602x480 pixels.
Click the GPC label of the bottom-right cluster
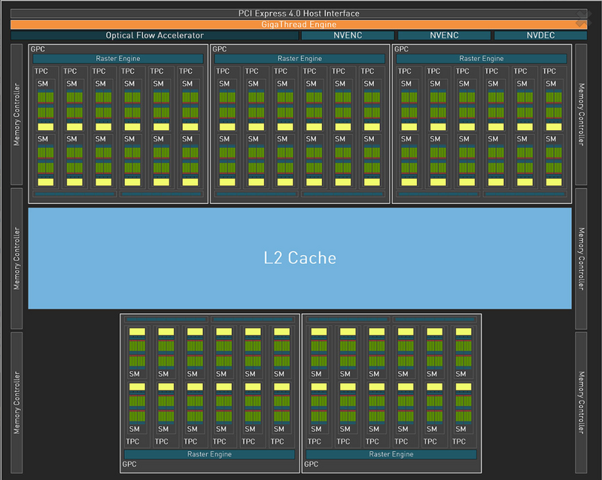311,464
